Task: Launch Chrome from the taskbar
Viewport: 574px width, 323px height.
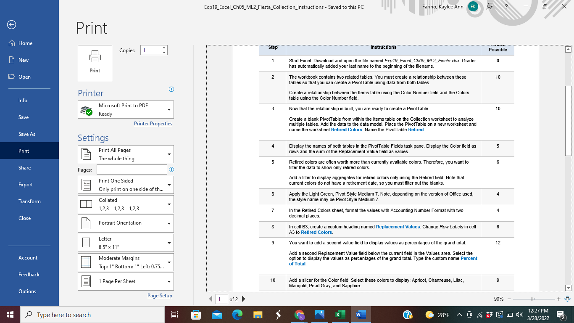Action: pyautogui.click(x=299, y=314)
